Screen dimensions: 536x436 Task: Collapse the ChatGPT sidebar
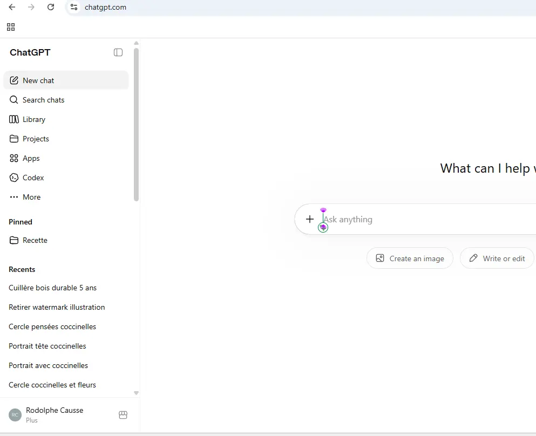[x=118, y=52]
